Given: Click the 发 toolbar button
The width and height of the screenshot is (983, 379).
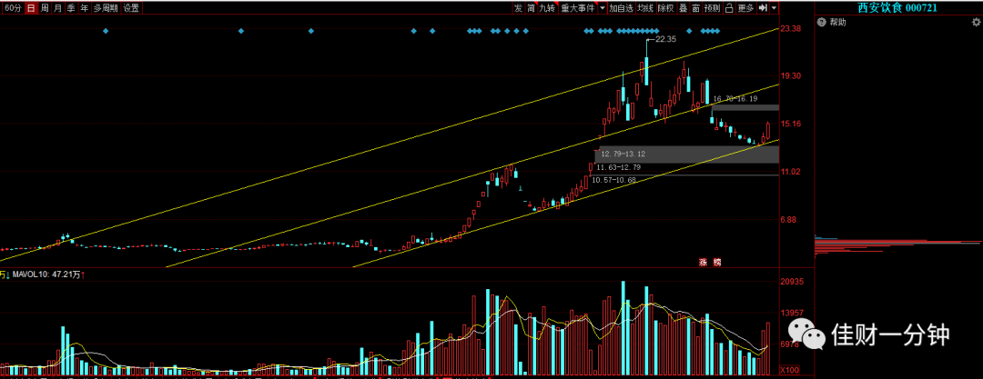Looking at the screenshot, I should (x=519, y=8).
